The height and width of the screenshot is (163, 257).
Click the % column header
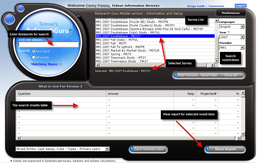pos(230,94)
